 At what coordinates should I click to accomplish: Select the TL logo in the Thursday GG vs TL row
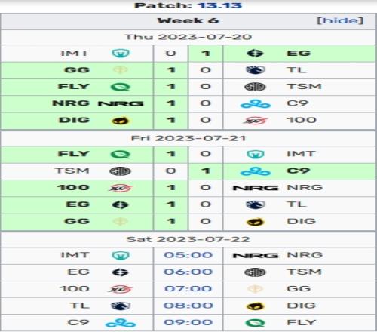tap(255, 70)
